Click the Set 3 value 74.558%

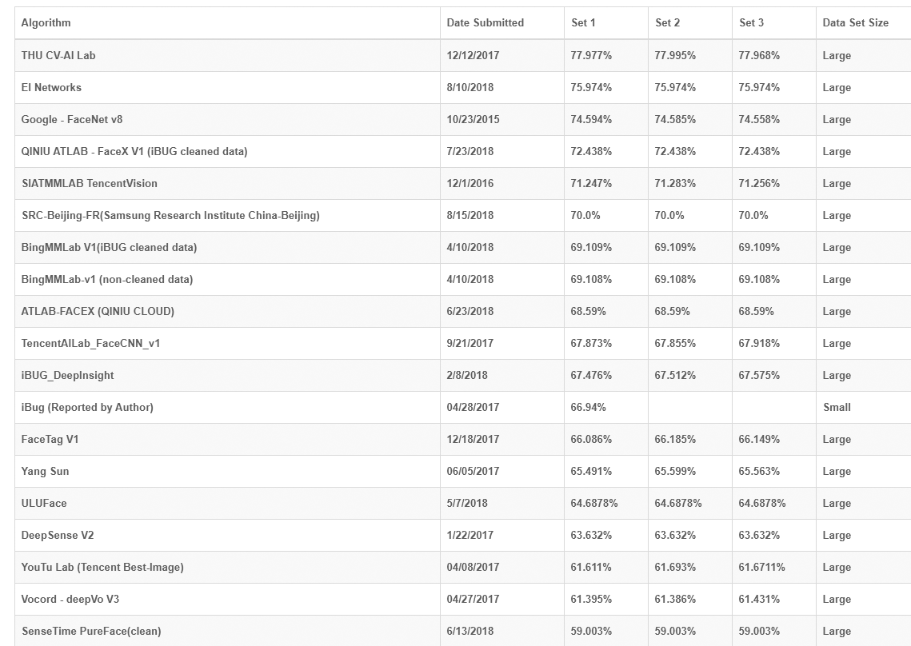[759, 119]
